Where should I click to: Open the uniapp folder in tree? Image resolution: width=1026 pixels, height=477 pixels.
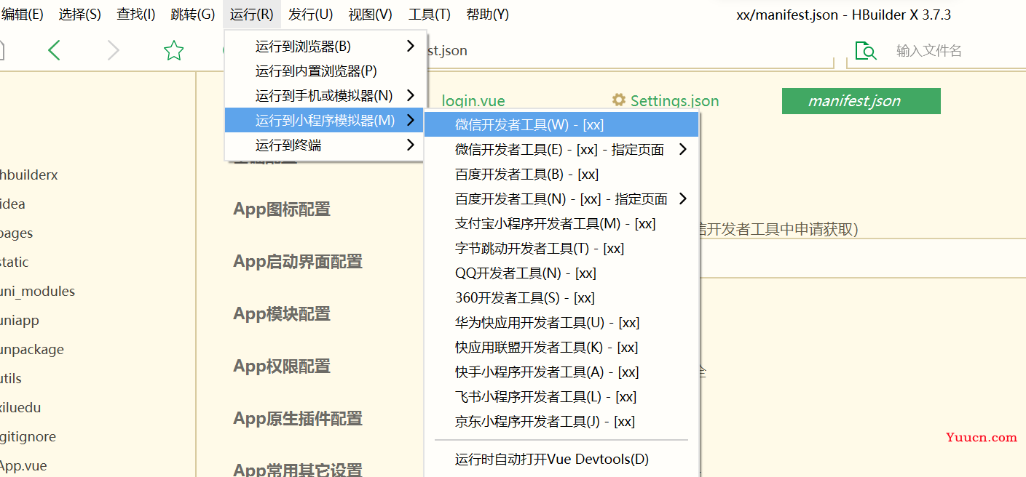20,321
